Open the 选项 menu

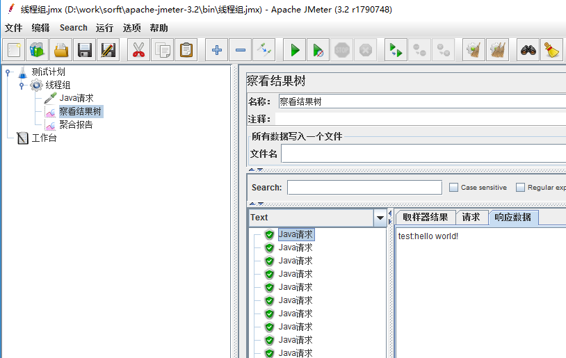[131, 28]
